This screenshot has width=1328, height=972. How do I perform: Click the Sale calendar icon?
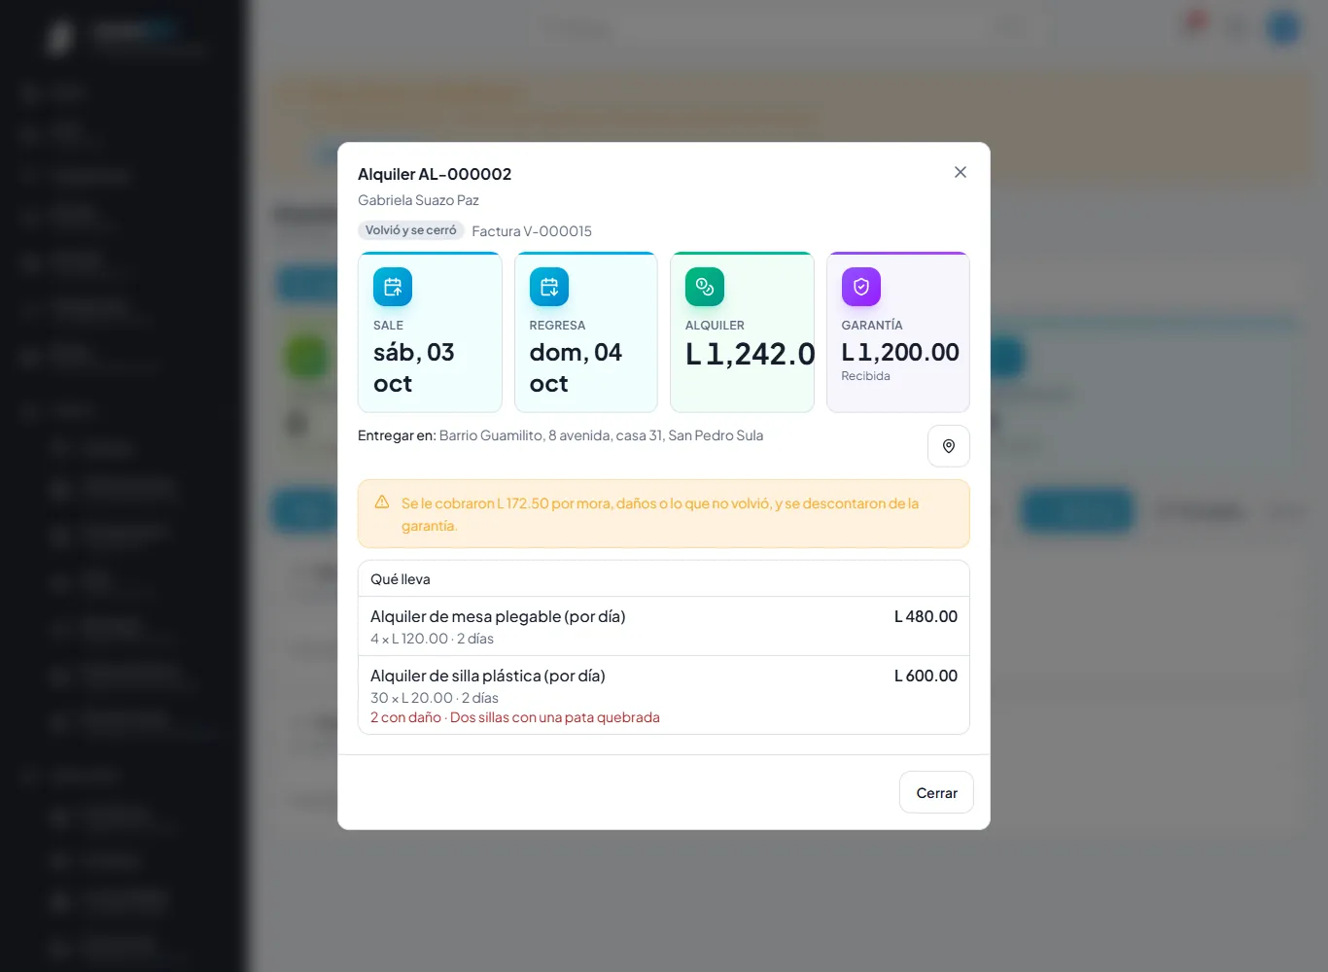tap(393, 287)
